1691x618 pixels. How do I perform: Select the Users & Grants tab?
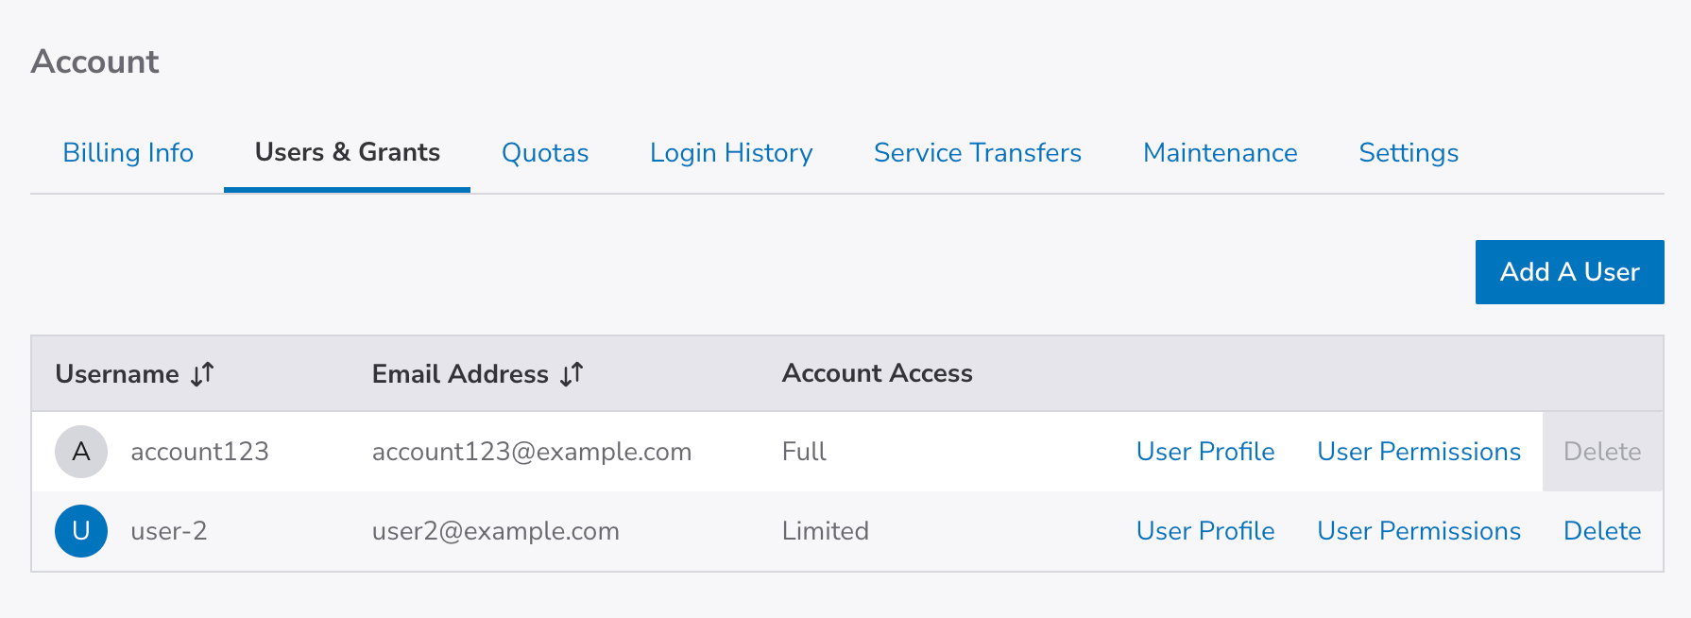pyautogui.click(x=348, y=153)
